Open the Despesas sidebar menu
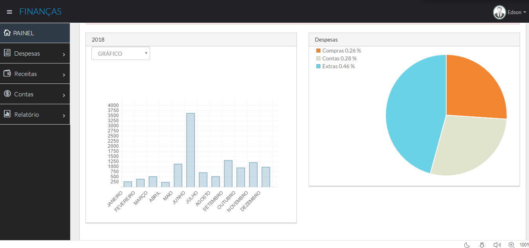Viewport: 529px width, 248px height. point(35,53)
